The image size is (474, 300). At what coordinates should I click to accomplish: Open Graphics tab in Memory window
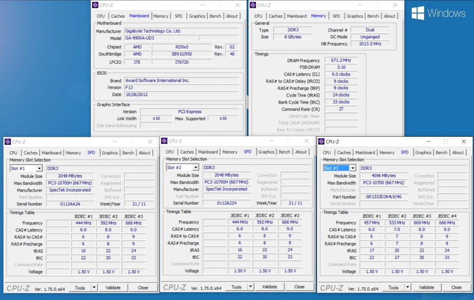(x=355, y=16)
